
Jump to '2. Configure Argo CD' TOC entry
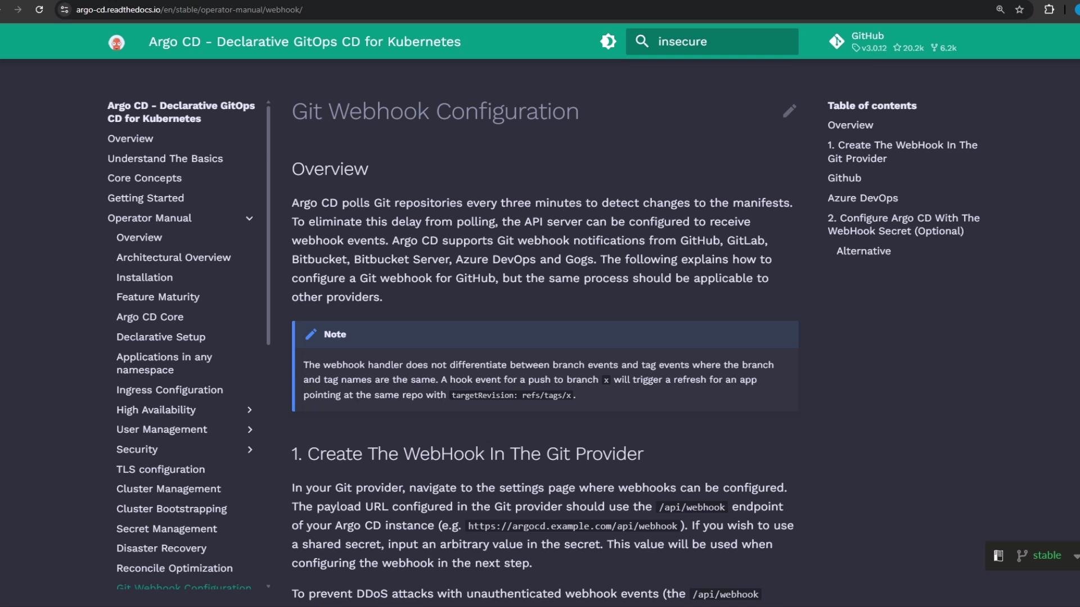click(903, 224)
